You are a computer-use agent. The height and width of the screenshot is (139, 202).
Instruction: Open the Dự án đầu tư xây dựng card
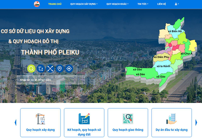(x=172, y=123)
